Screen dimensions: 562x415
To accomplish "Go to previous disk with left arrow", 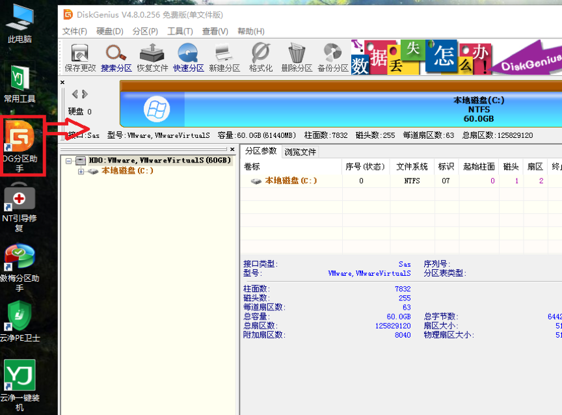I will tap(75, 94).
